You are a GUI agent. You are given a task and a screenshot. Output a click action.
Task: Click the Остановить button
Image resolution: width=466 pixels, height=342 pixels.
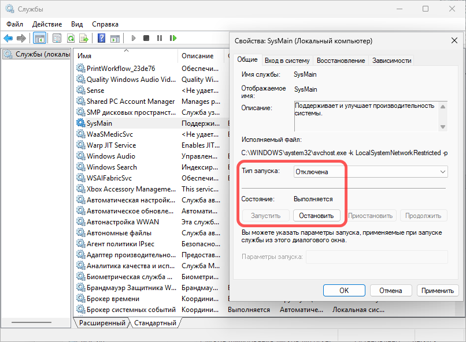(x=316, y=216)
